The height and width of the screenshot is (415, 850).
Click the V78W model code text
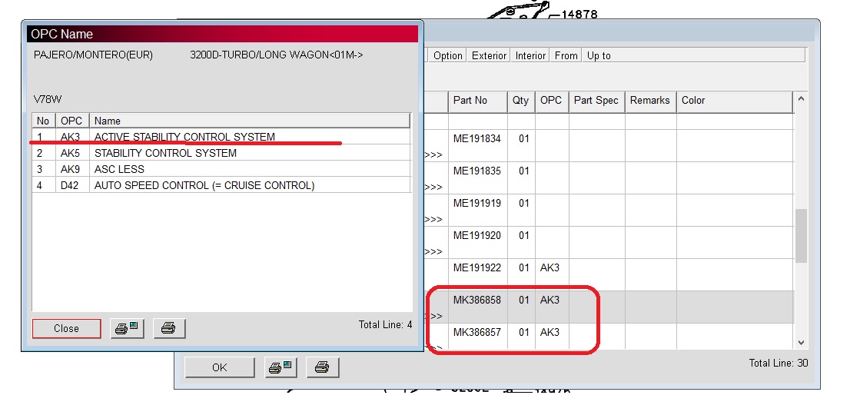point(48,99)
